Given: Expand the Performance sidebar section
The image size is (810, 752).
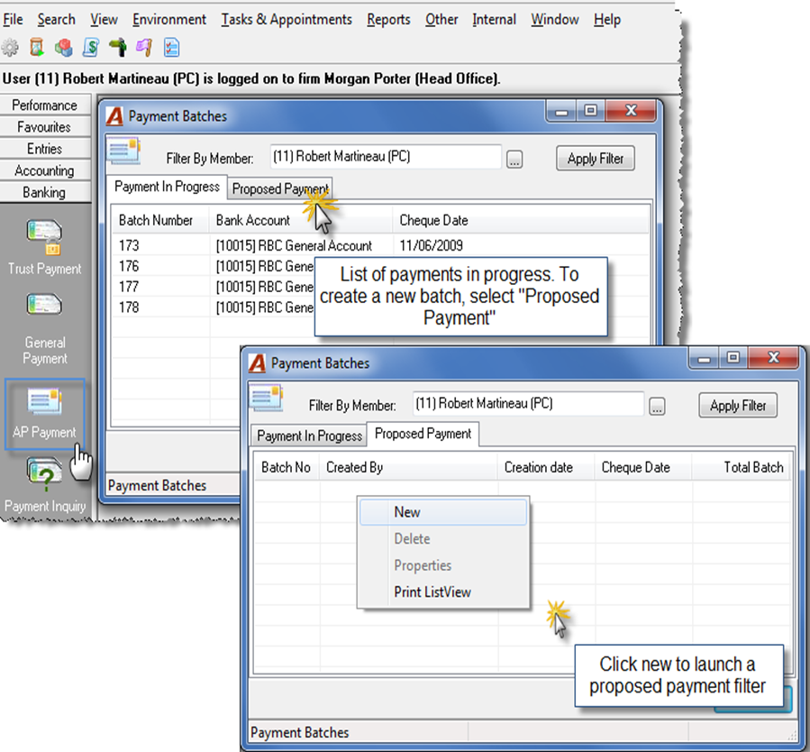Looking at the screenshot, I should [x=45, y=105].
